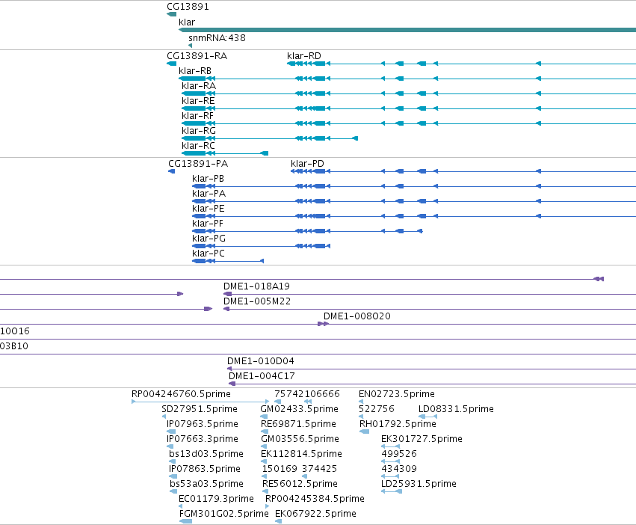The width and height of the screenshot is (636, 525).
Task: Click the bs53a03.5prime EST label
Action: coord(206,485)
